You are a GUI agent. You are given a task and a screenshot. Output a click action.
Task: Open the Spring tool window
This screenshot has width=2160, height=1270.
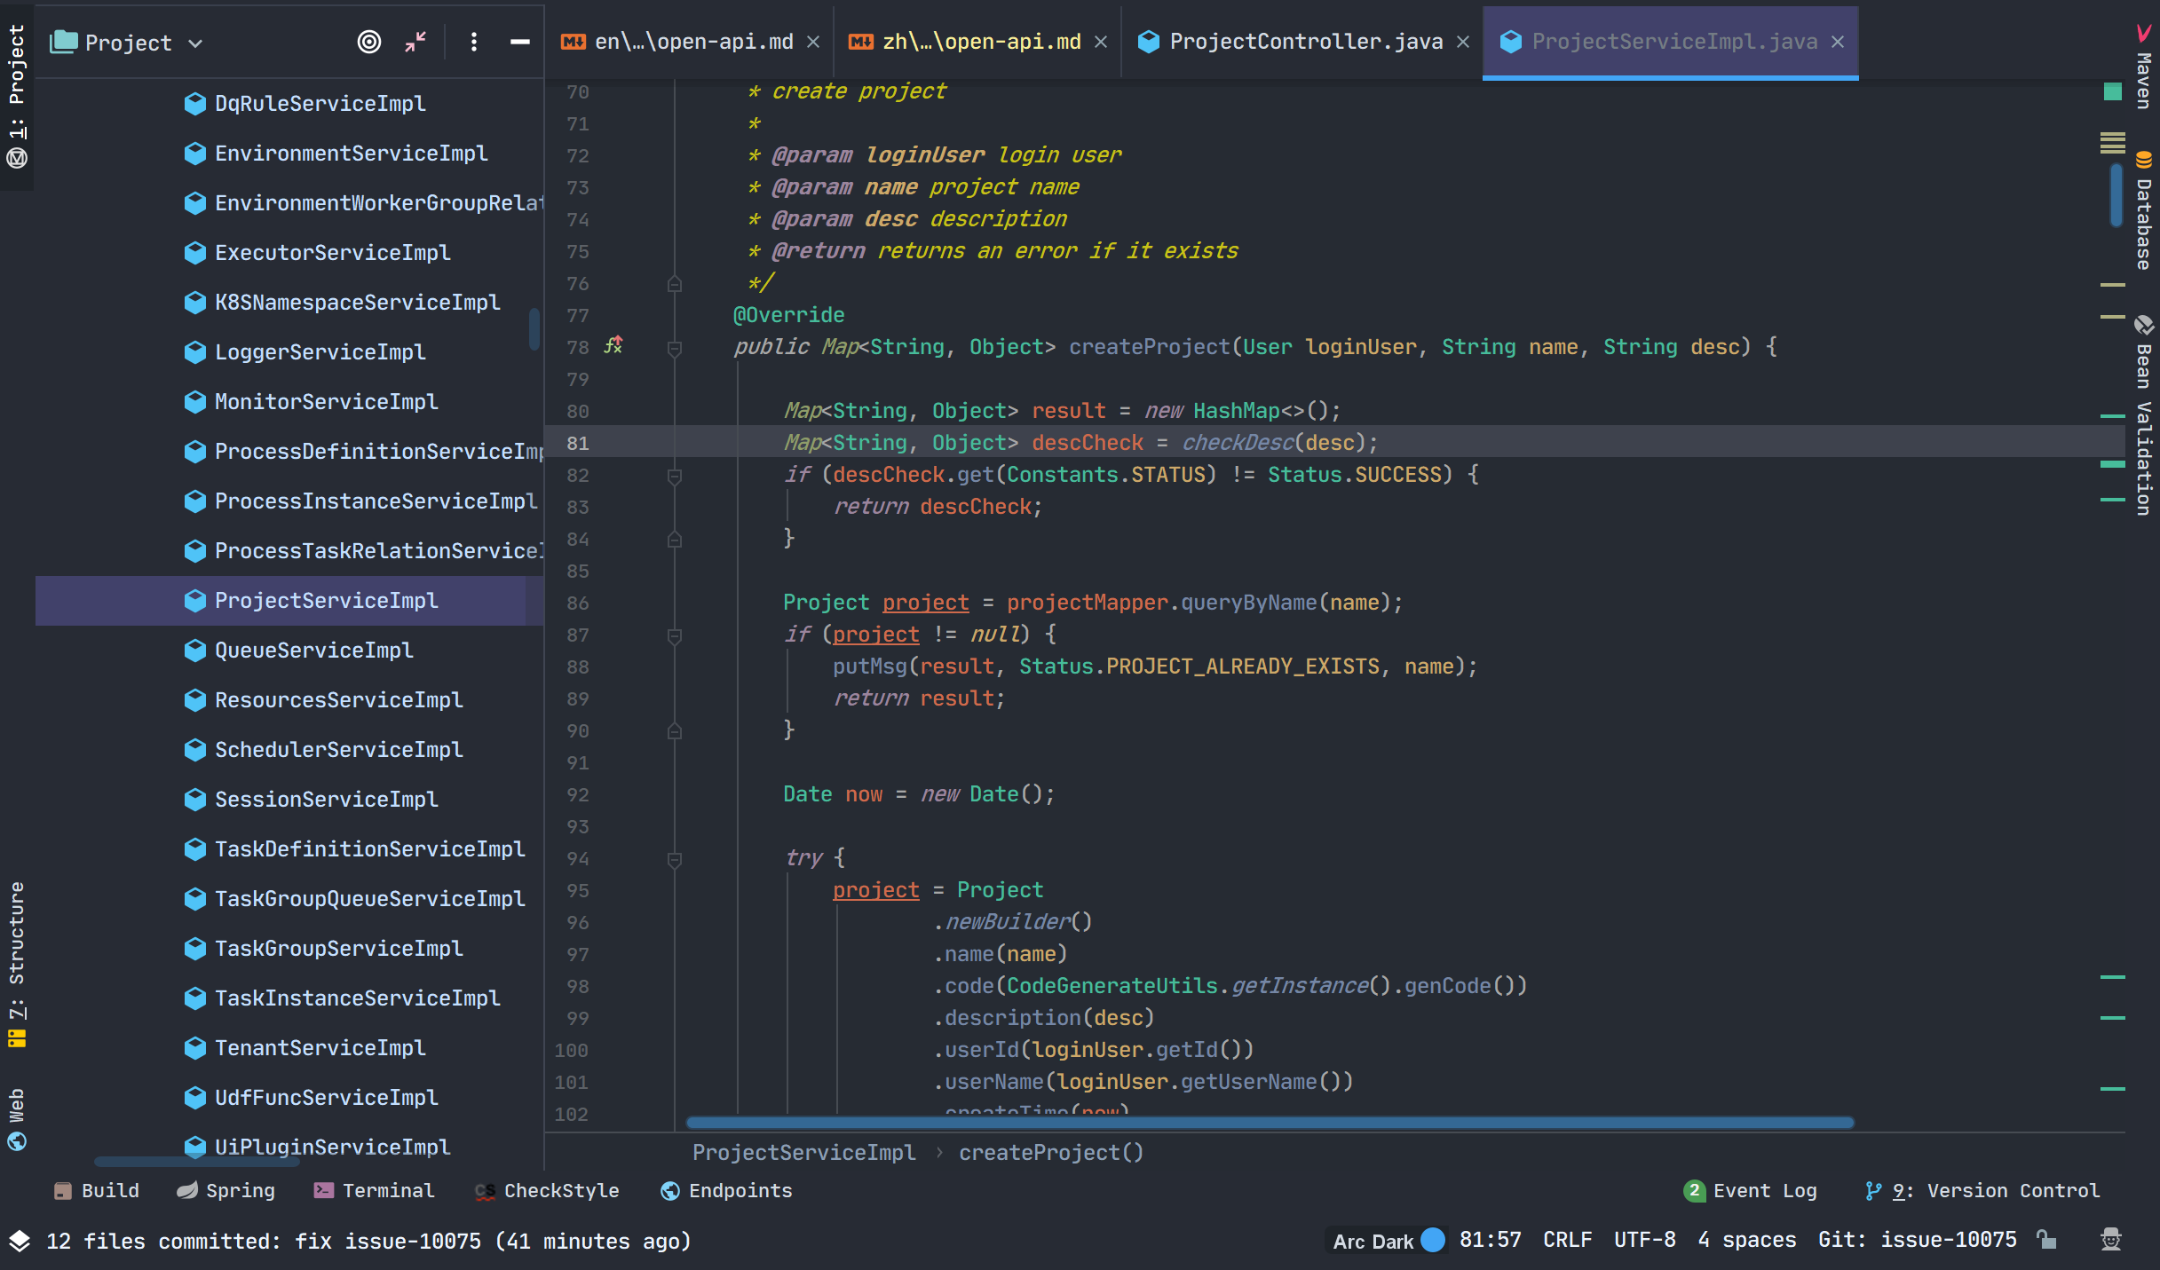point(225,1190)
